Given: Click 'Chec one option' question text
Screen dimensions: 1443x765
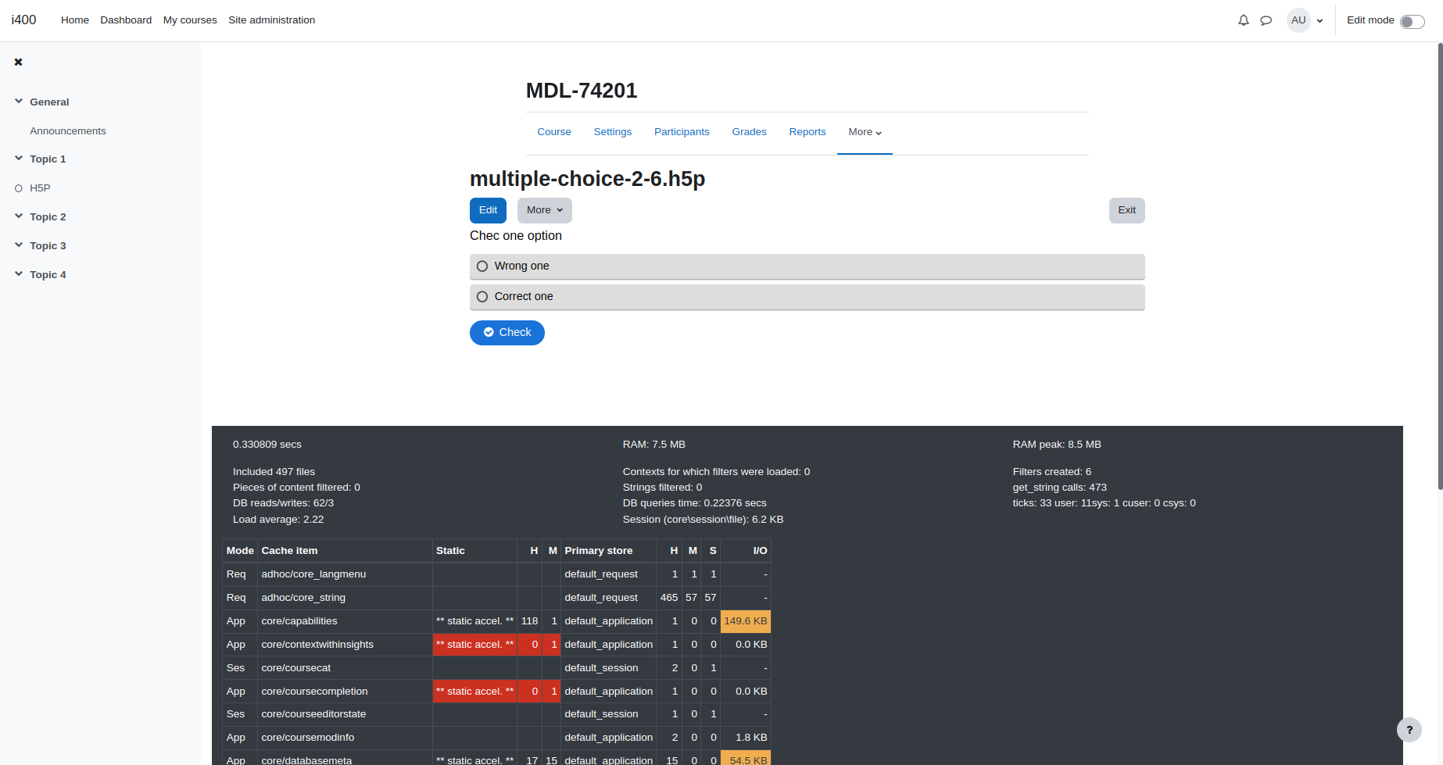Looking at the screenshot, I should point(516,236).
